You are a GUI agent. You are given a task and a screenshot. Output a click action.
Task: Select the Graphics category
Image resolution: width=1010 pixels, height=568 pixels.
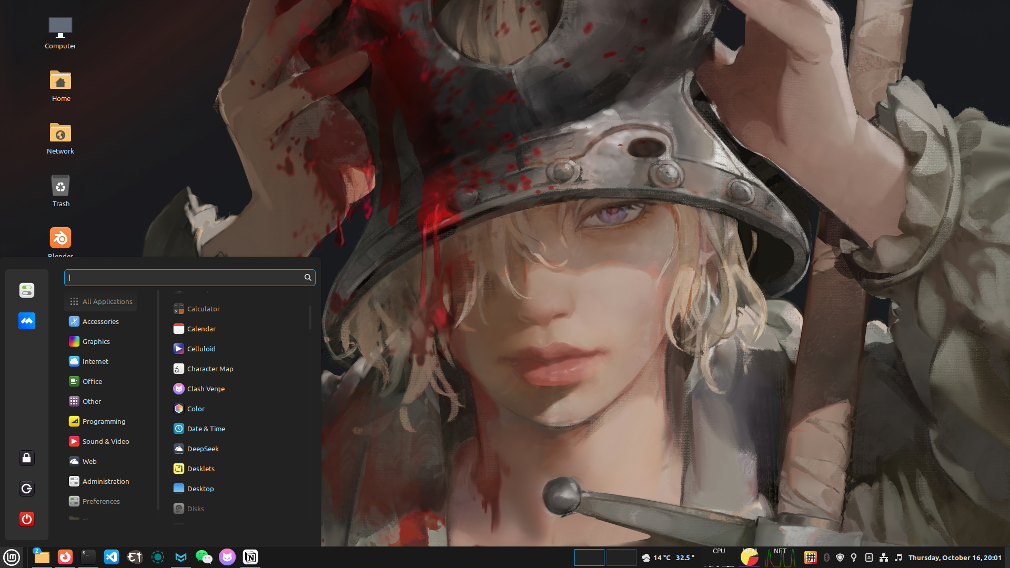coord(96,341)
